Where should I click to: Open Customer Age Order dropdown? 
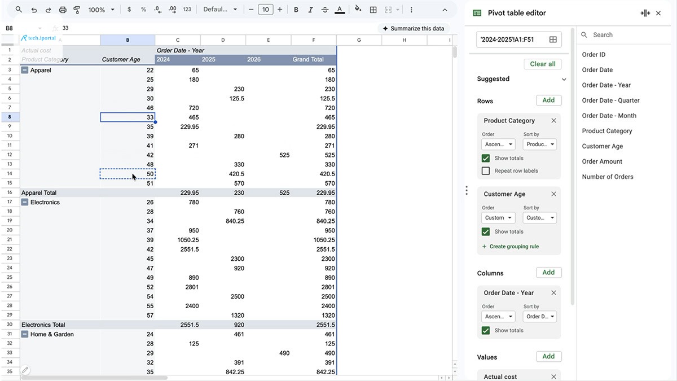point(498,217)
